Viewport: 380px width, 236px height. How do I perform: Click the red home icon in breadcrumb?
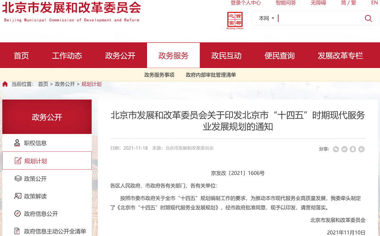tap(5, 84)
